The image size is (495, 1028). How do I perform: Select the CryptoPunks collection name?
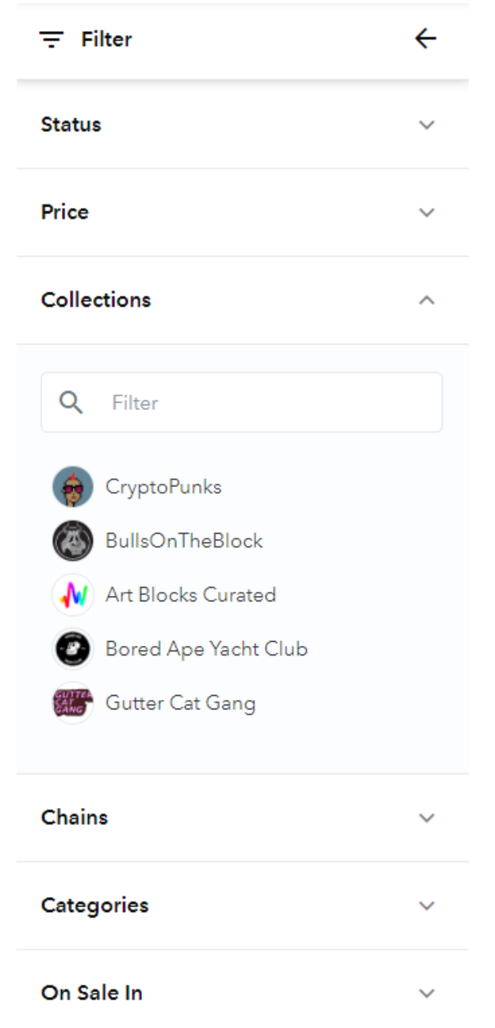tap(163, 487)
